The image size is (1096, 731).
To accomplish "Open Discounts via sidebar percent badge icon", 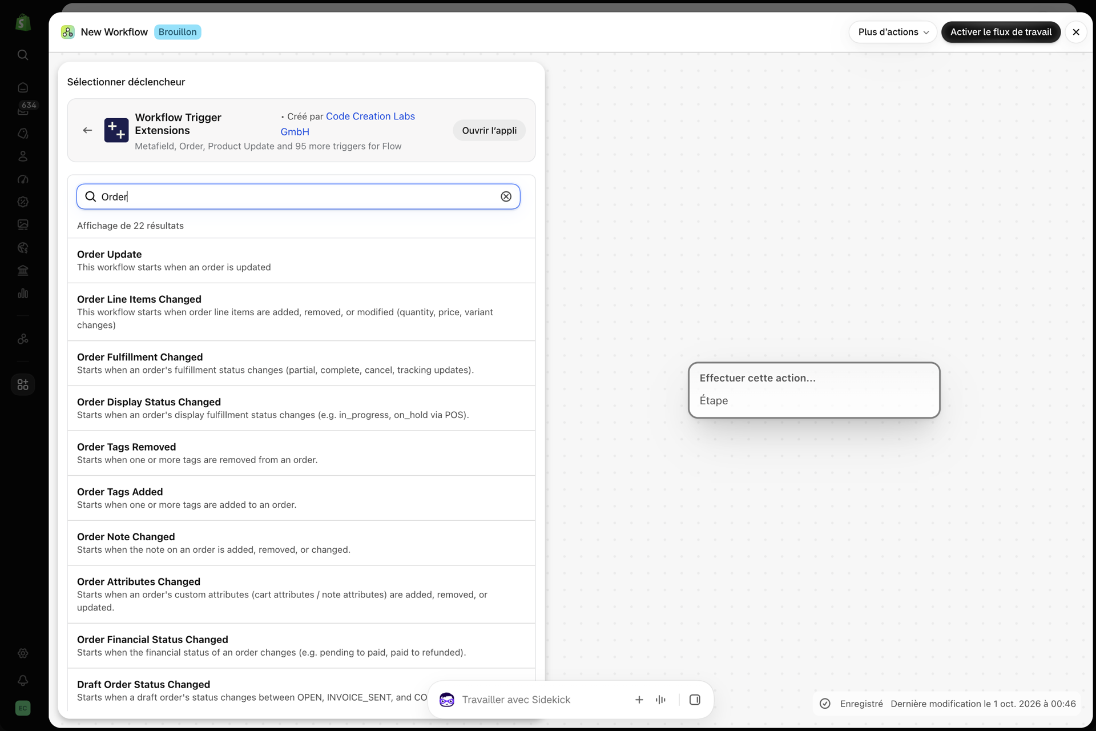I will (x=23, y=202).
